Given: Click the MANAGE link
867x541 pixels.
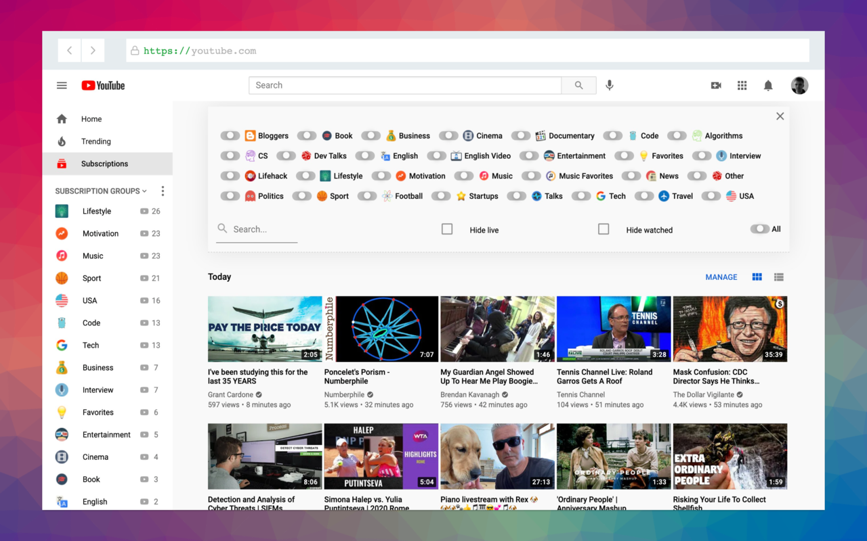Looking at the screenshot, I should [721, 277].
